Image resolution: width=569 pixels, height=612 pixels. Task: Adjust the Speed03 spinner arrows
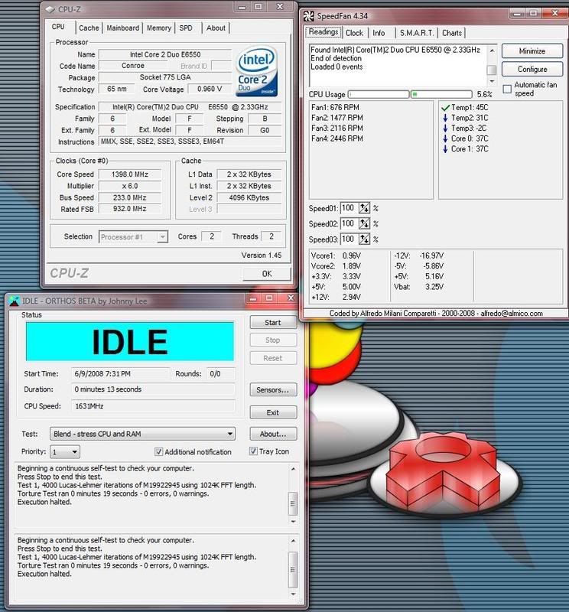coord(364,239)
